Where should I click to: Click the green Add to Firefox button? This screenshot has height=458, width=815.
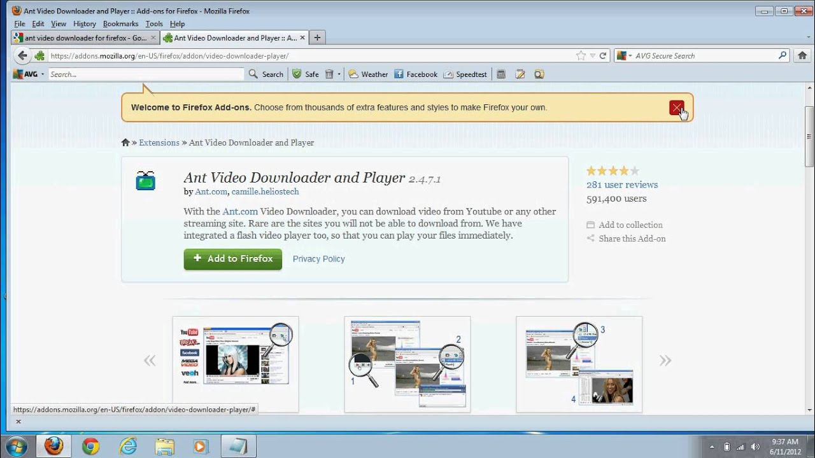tap(233, 259)
